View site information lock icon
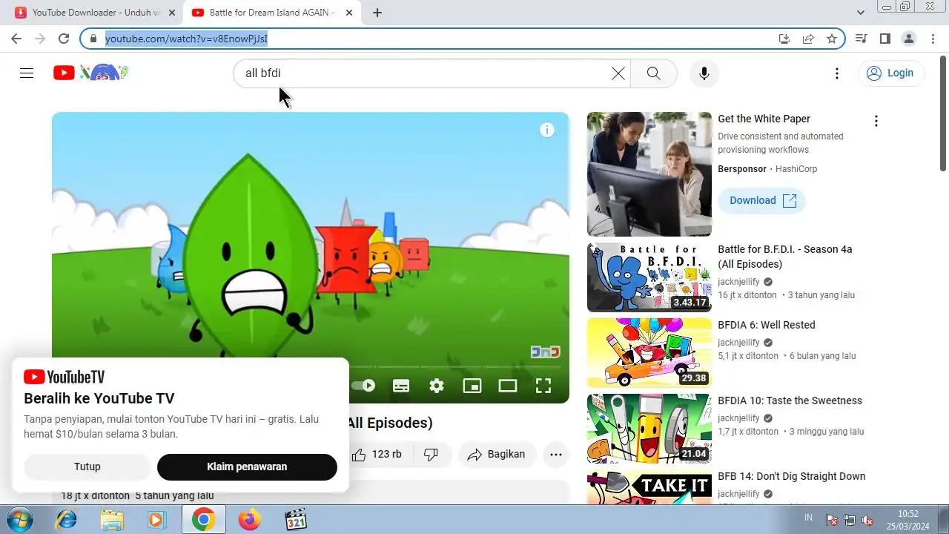 click(x=93, y=39)
